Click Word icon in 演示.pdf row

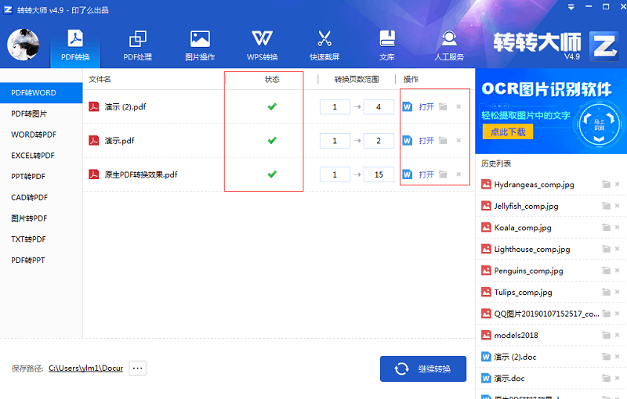[x=407, y=141]
